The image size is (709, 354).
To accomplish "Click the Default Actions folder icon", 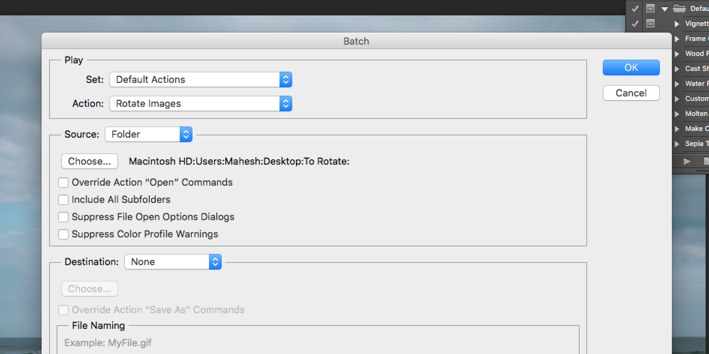I will pos(679,8).
